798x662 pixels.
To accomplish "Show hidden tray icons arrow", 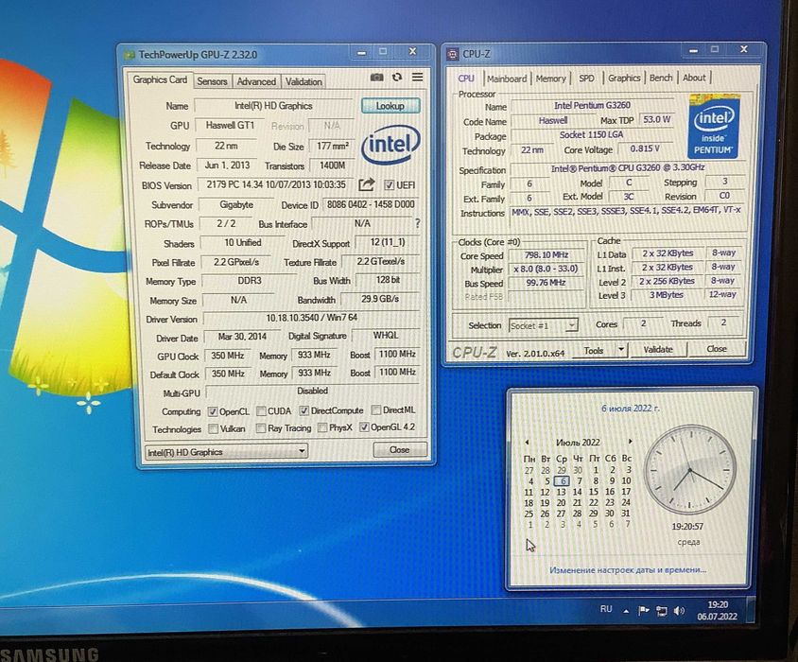I will [x=626, y=611].
